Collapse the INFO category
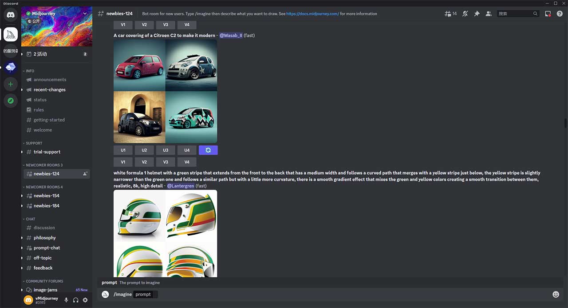The width and height of the screenshot is (568, 308). (x=30, y=71)
